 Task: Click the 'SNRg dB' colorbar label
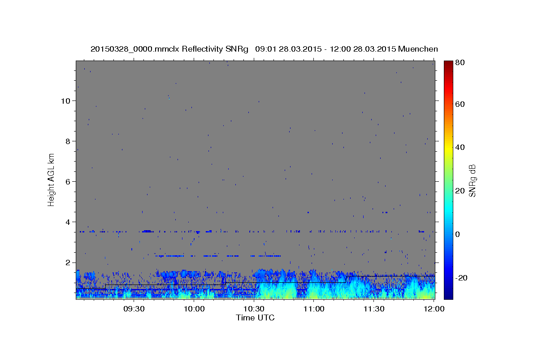point(472,181)
